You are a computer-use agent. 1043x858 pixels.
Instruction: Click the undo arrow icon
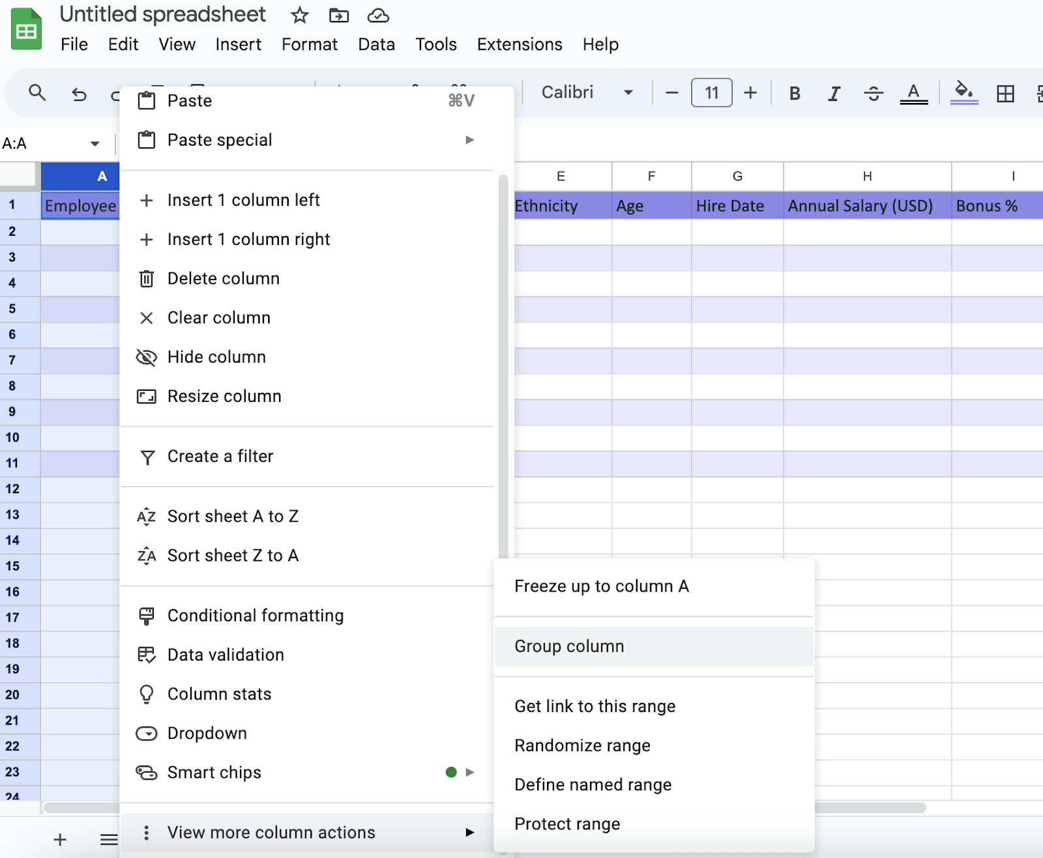point(79,94)
